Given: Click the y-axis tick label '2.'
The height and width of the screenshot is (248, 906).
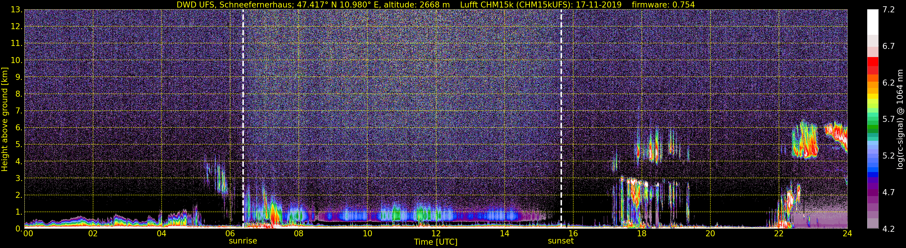Looking at the screenshot, I should click(x=19, y=195).
